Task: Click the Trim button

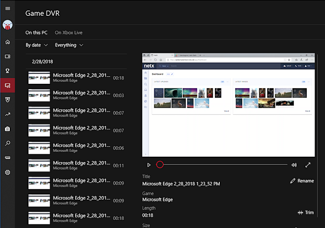Action: click(x=305, y=213)
